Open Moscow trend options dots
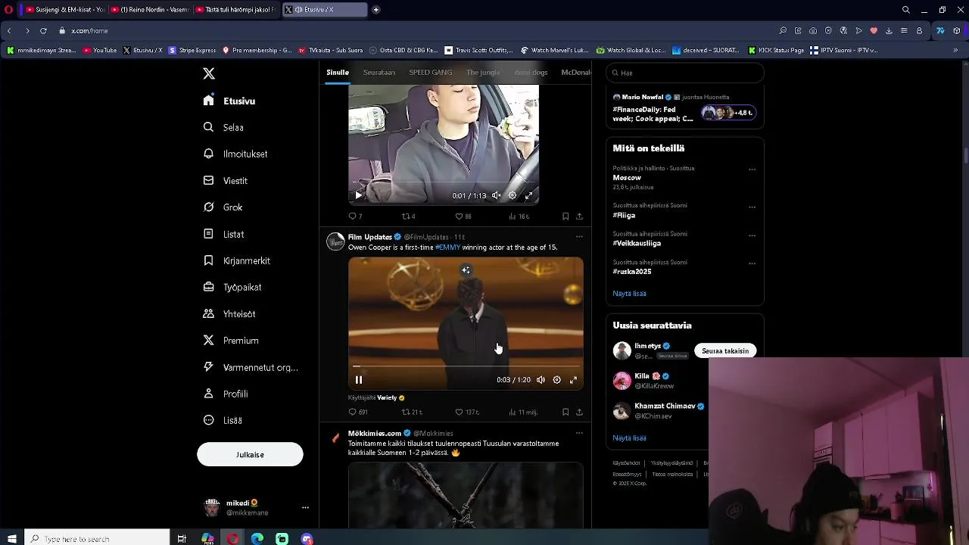Viewport: 969px width, 545px height. [752, 170]
